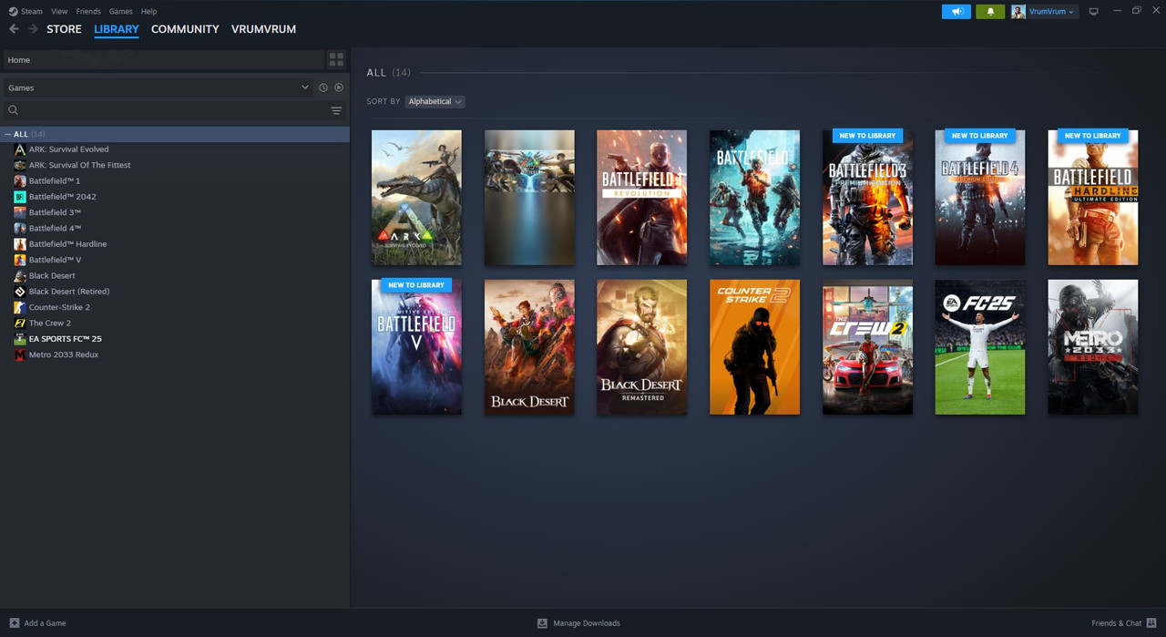The image size is (1166, 637).
Task: Click the EA SPORTS FC 25 list icon
Action: pyautogui.click(x=20, y=339)
